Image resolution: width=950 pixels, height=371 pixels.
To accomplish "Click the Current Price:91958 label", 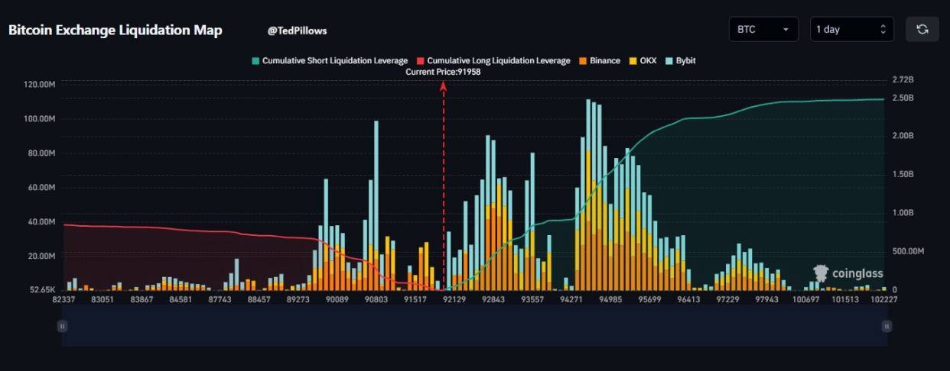I will coord(443,71).
